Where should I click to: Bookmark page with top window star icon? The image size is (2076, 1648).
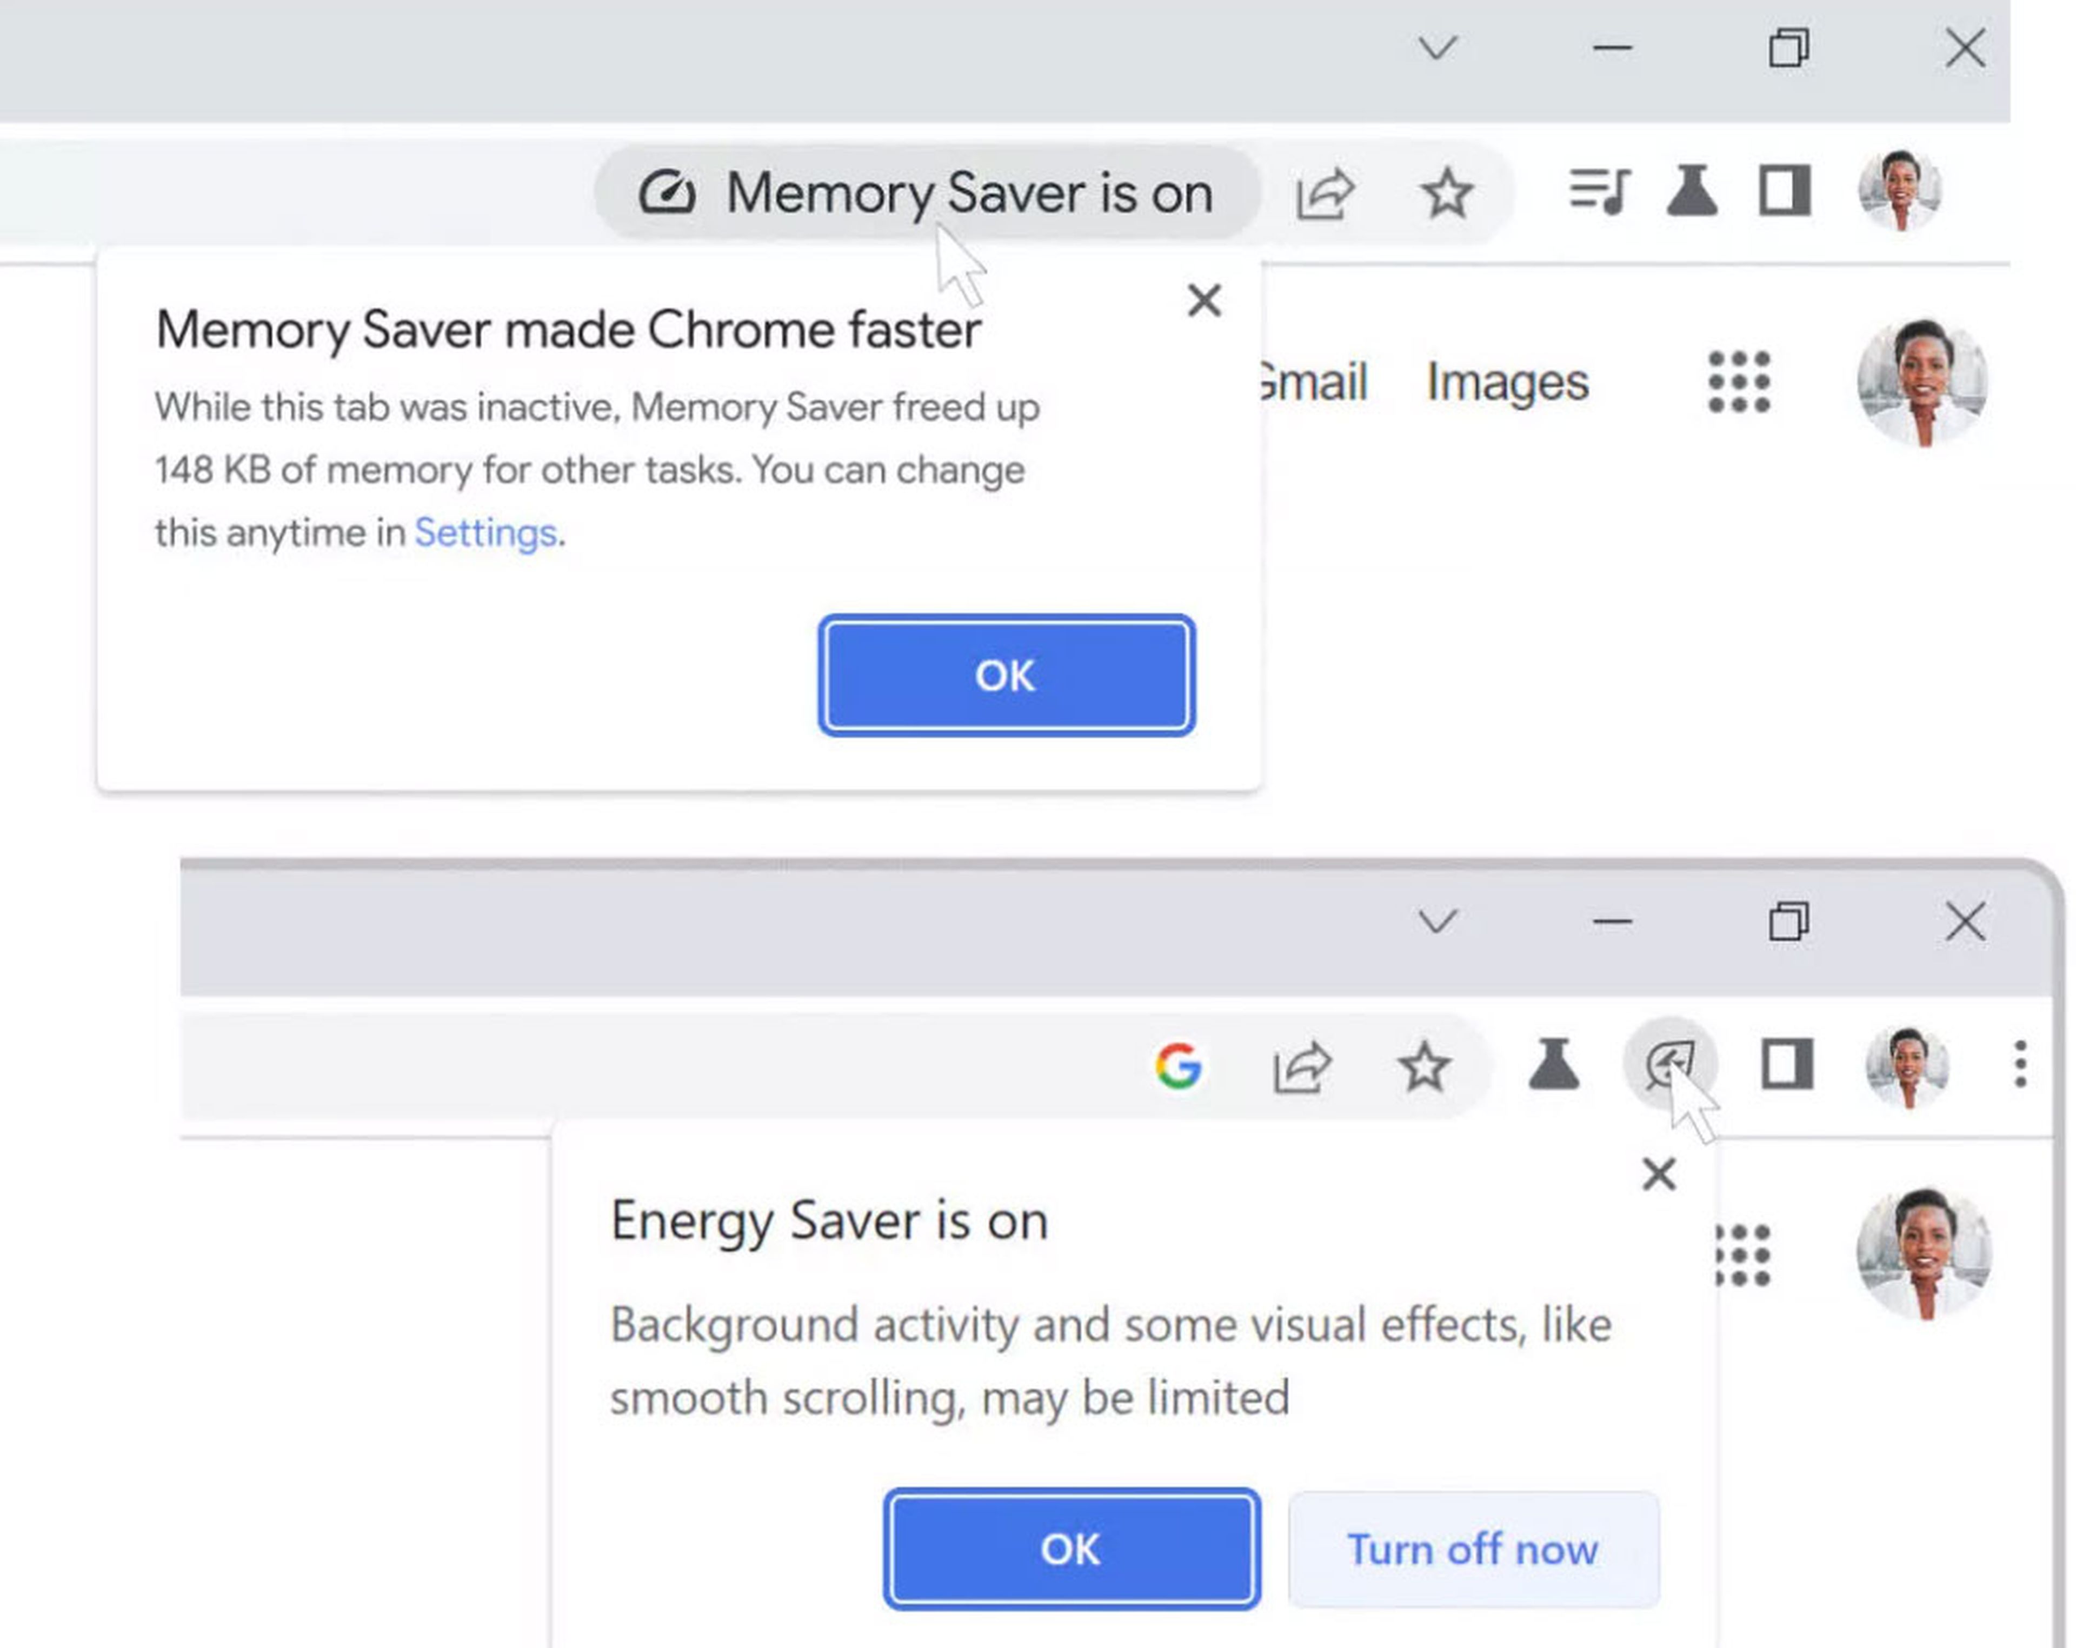1446,194
